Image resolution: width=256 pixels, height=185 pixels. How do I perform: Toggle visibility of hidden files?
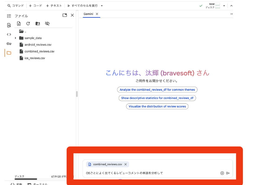coord(47,24)
